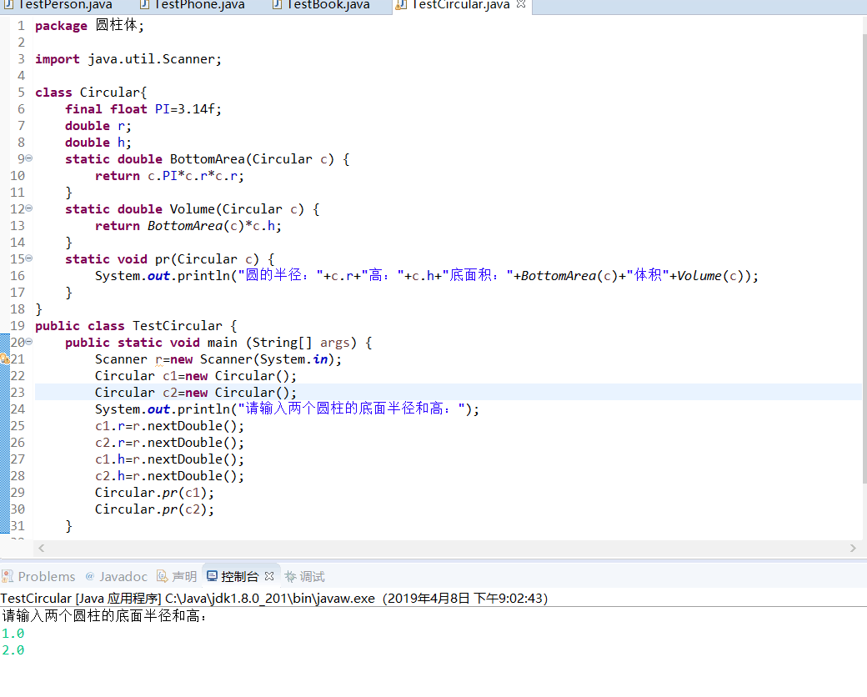Image resolution: width=867 pixels, height=697 pixels.
Task: Collapse the BottomArea method at line 9
Action: [28, 158]
